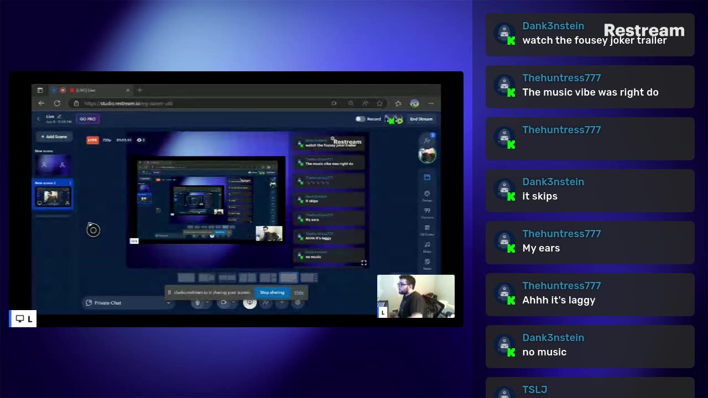
Task: Open the Design panel
Action: (427, 196)
